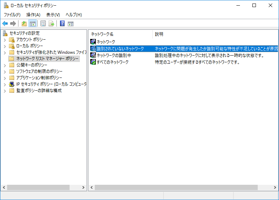The height and width of the screenshot is (200, 279).
Task: Toggle the show/hide console tree icon
Action: point(33,23)
